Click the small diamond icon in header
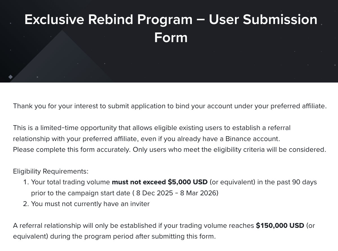The height and width of the screenshot is (251, 338). click(x=10, y=77)
